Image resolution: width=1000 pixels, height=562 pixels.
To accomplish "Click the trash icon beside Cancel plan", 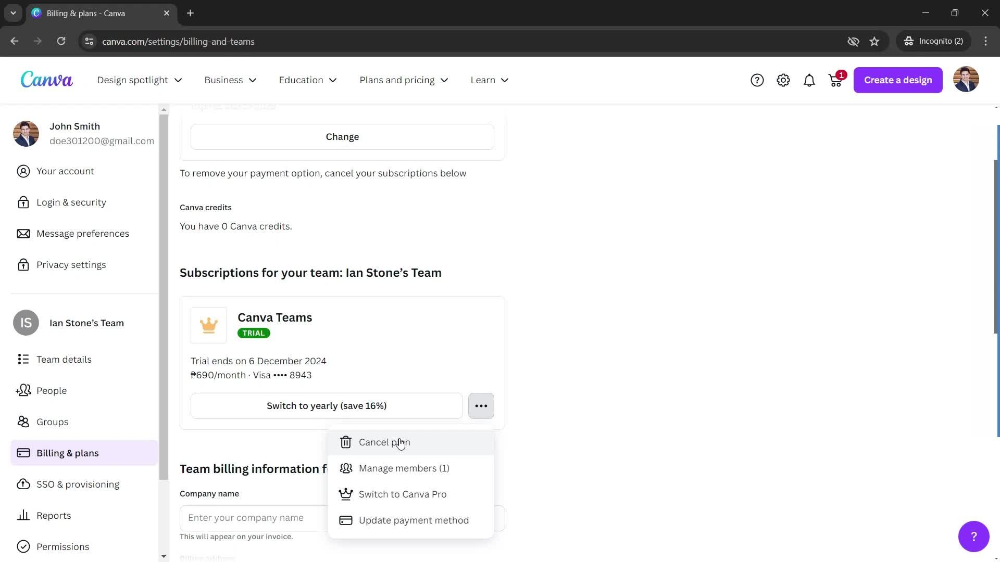I will (x=345, y=442).
